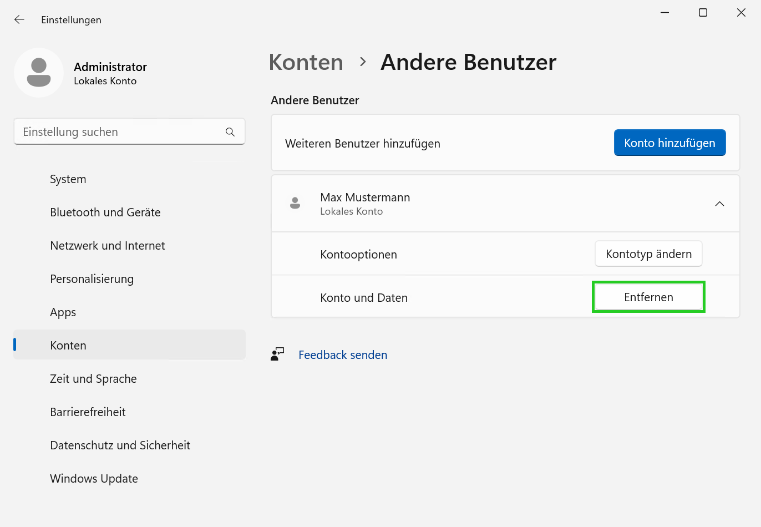Image resolution: width=761 pixels, height=527 pixels.
Task: Open the Administrator profile avatar
Action: click(x=39, y=73)
